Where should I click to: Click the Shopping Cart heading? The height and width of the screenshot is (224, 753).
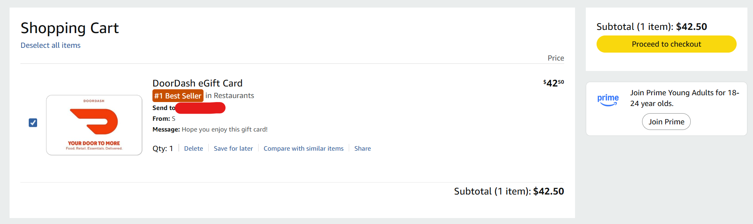coord(70,28)
